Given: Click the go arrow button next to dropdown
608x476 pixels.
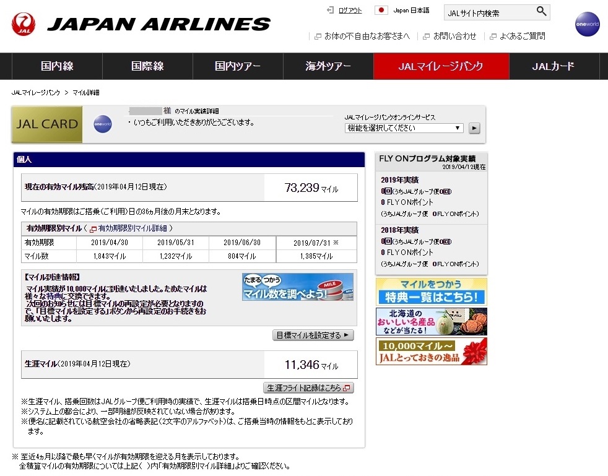Looking at the screenshot, I should coord(474,128).
